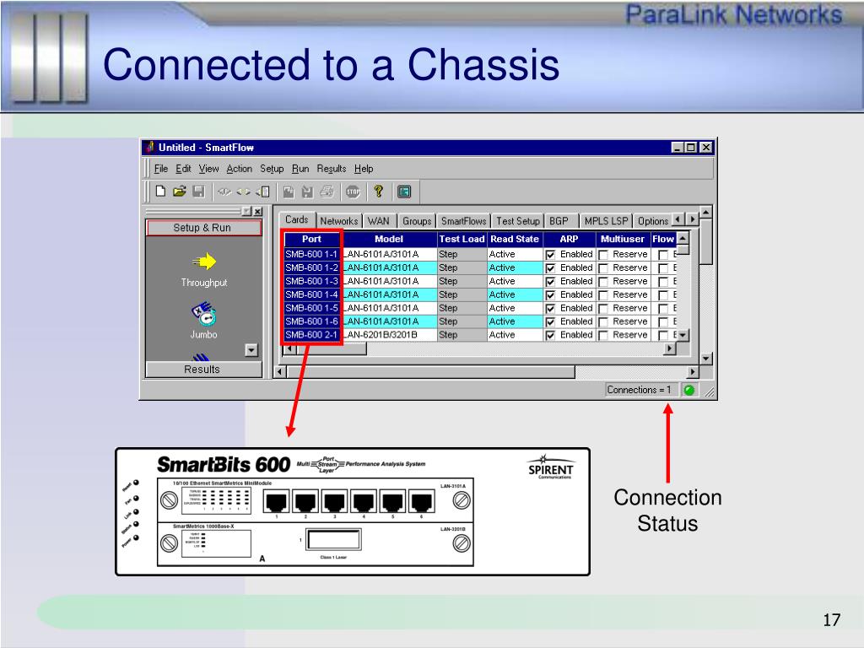Click cards table scroll-up arrow

click(x=683, y=239)
